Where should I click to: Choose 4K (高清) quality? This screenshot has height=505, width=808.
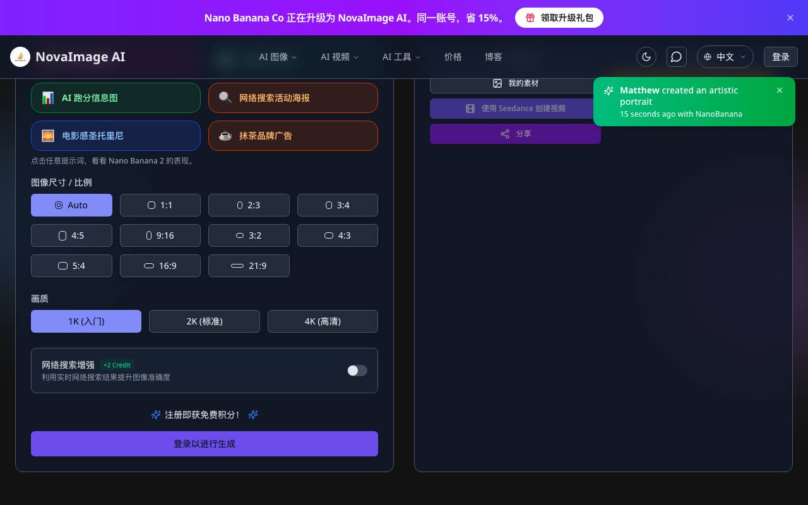[x=323, y=321]
